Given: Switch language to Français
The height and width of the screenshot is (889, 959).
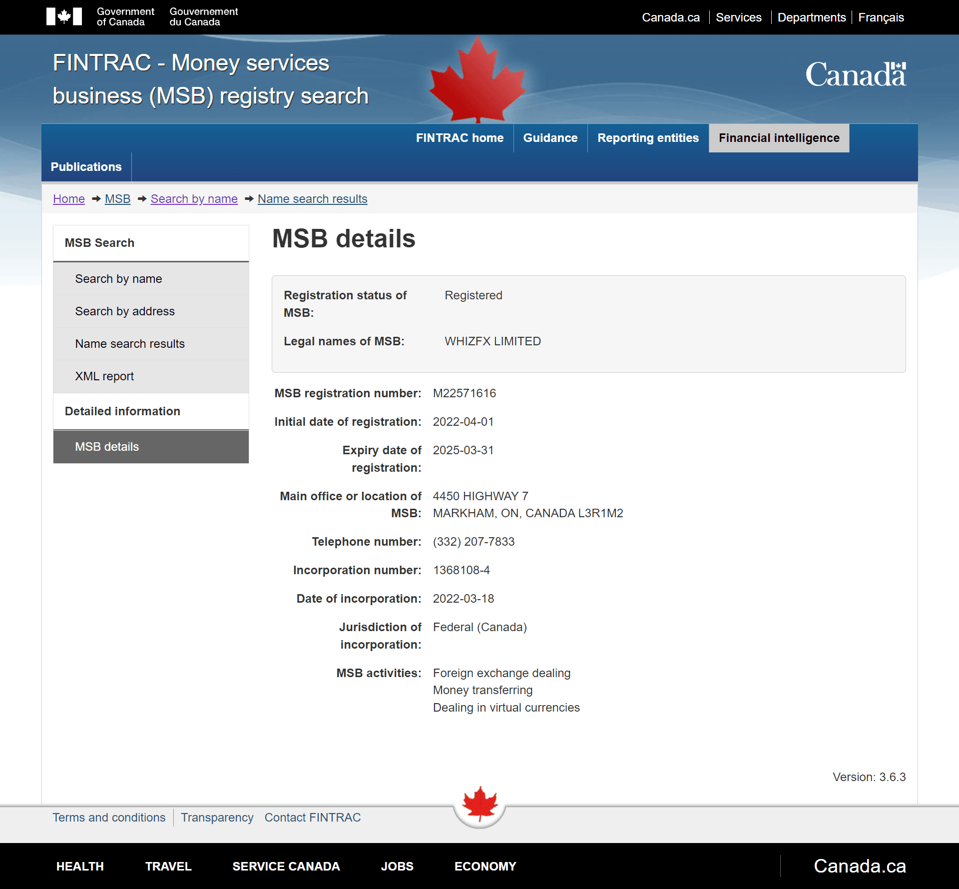Looking at the screenshot, I should coord(881,17).
